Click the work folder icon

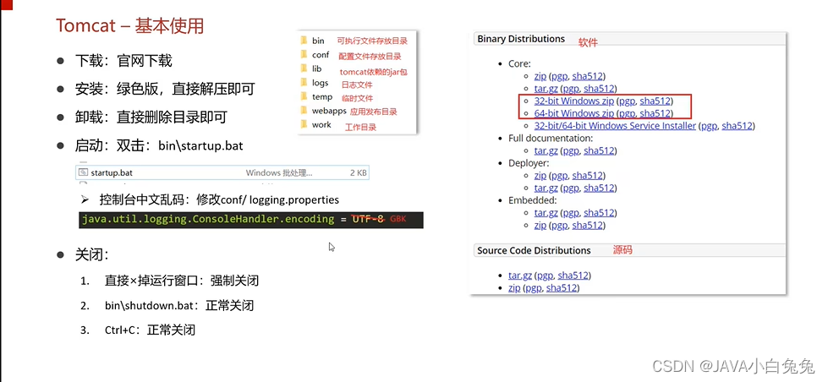pyautogui.click(x=304, y=124)
